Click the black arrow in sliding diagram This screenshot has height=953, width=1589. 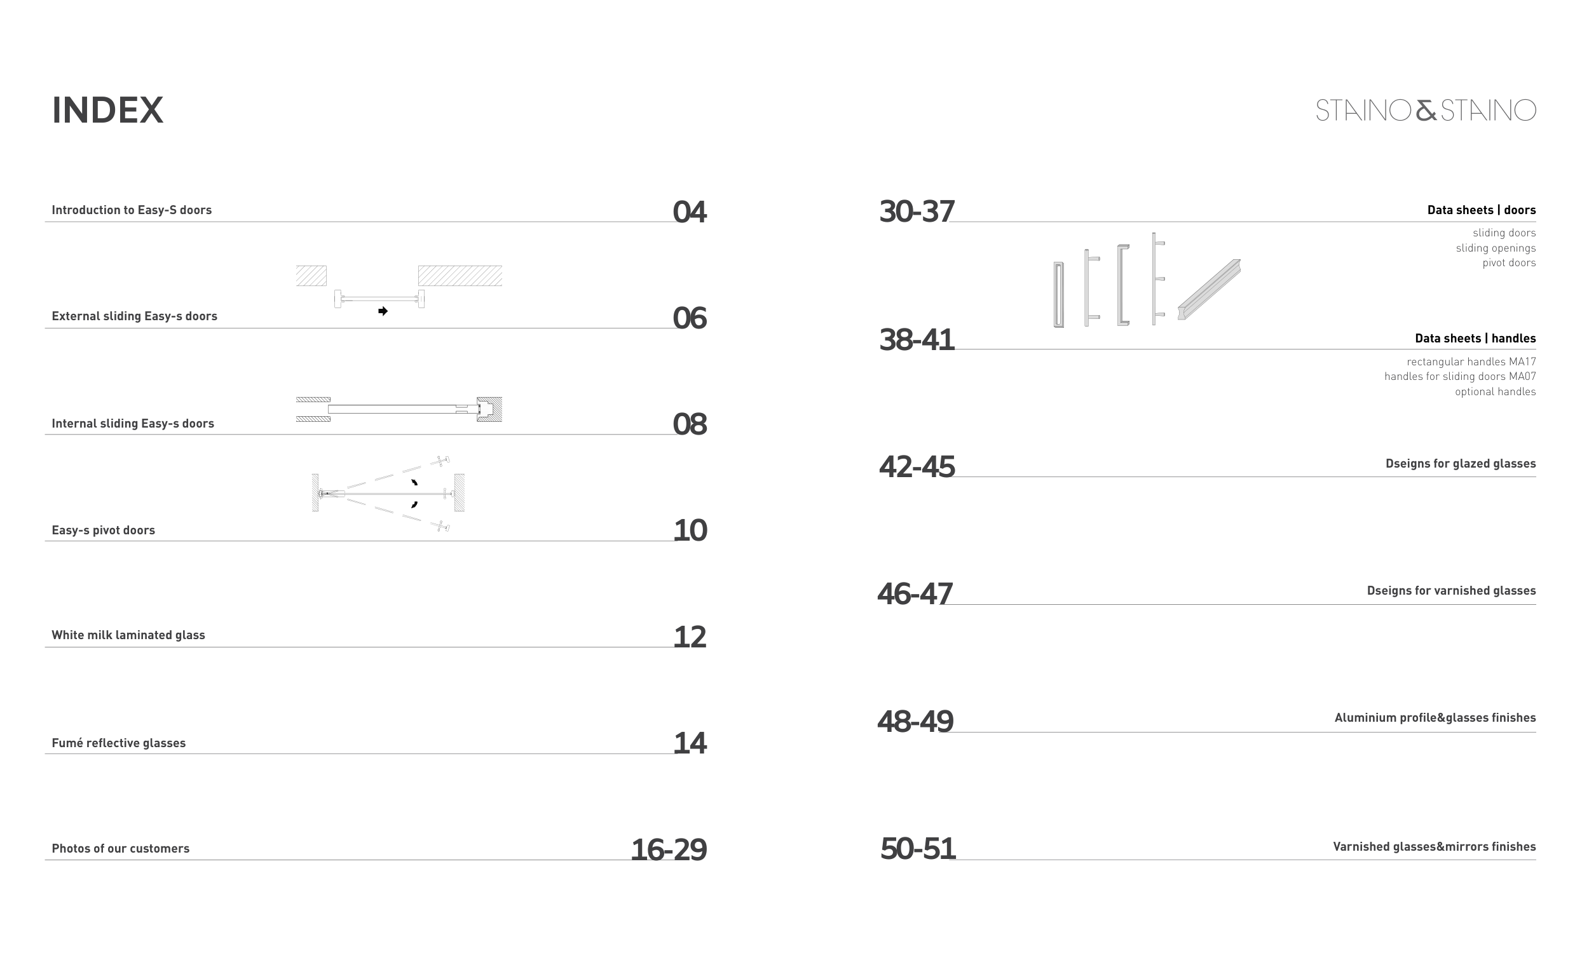point(383,311)
